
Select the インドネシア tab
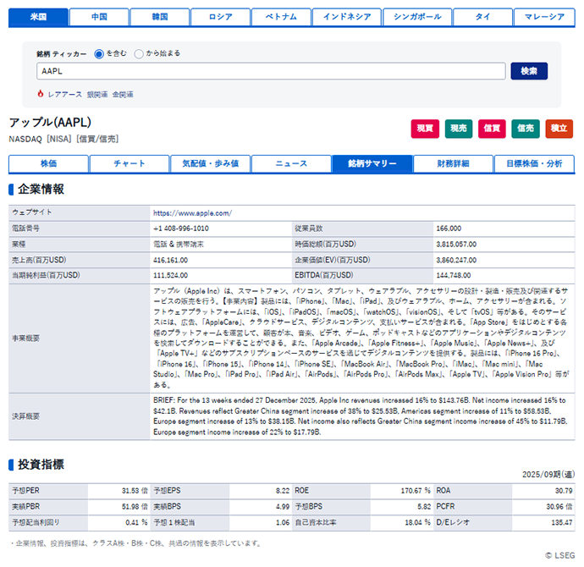[347, 17]
